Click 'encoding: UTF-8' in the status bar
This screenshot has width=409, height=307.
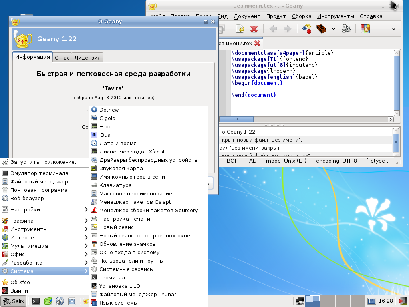coord(336,161)
